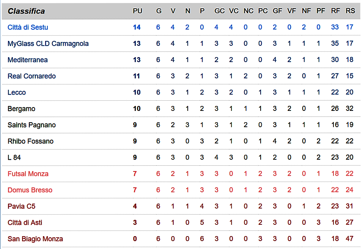Click the PU points column header
Image resolution: width=363 pixels, height=249 pixels.
(137, 11)
